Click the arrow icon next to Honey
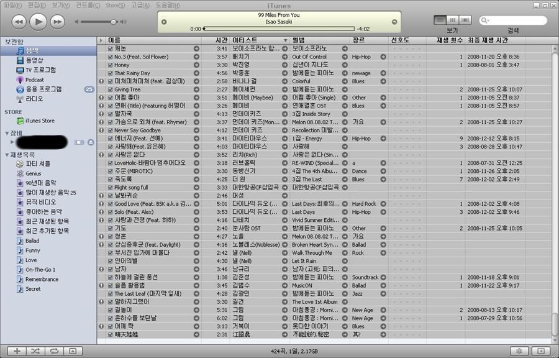This screenshot has width=559, height=358. [x=196, y=65]
